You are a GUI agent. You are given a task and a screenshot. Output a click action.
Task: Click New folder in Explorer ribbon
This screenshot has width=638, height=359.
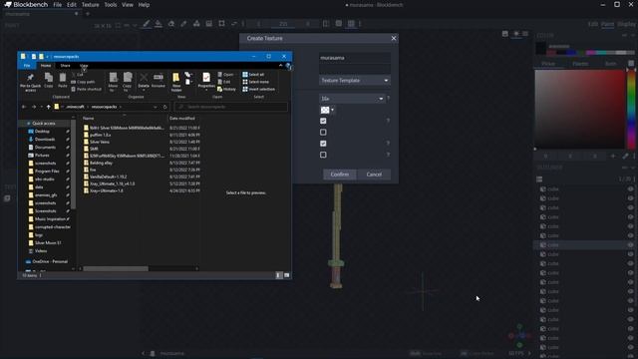tap(176, 82)
